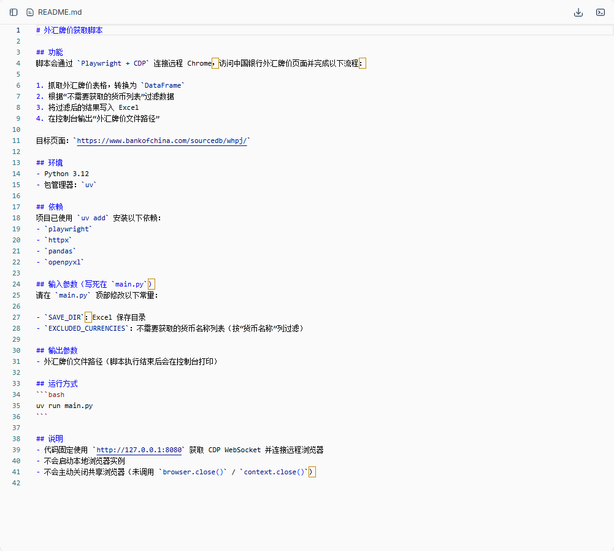Viewport: 614px width, 551px height.
Task: Open the http://127.0.0.1:8080 link
Action: pos(139,450)
